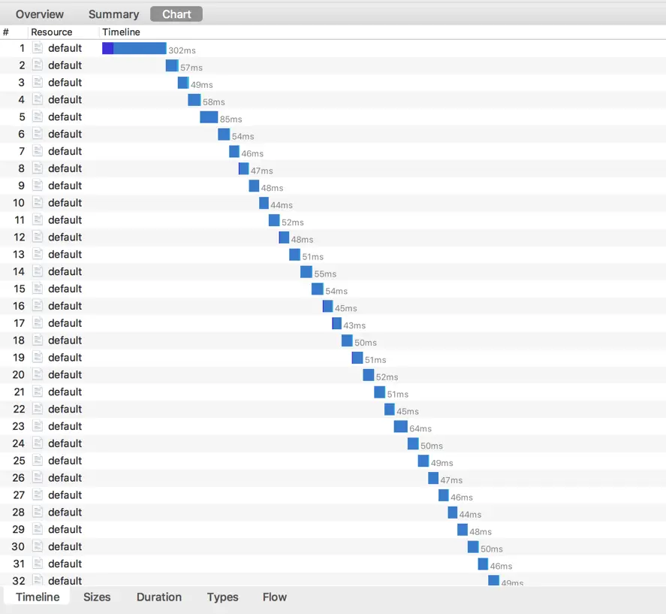Click the document icon in row 14
Viewport: 666px width, 614px height.
click(38, 271)
